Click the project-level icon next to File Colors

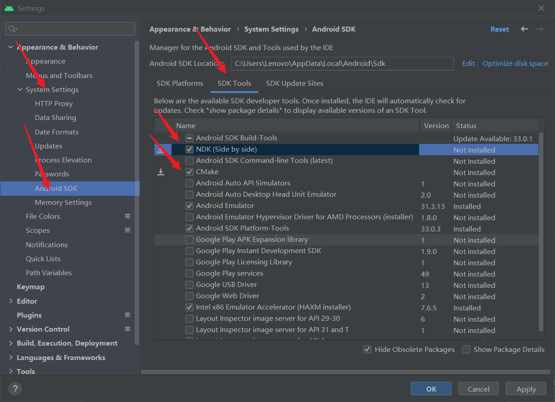pos(128,216)
